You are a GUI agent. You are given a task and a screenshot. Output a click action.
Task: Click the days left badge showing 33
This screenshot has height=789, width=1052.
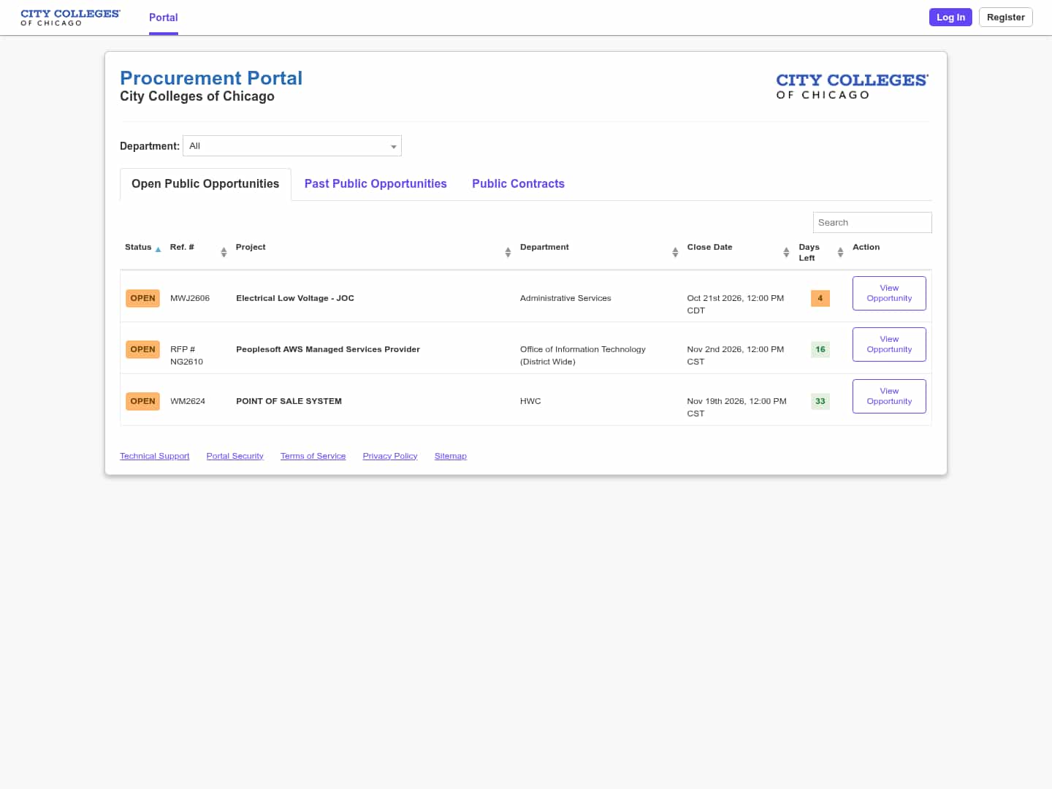point(820,401)
